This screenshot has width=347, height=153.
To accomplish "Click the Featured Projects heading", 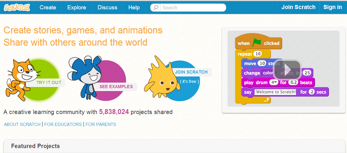I will (x=36, y=146).
